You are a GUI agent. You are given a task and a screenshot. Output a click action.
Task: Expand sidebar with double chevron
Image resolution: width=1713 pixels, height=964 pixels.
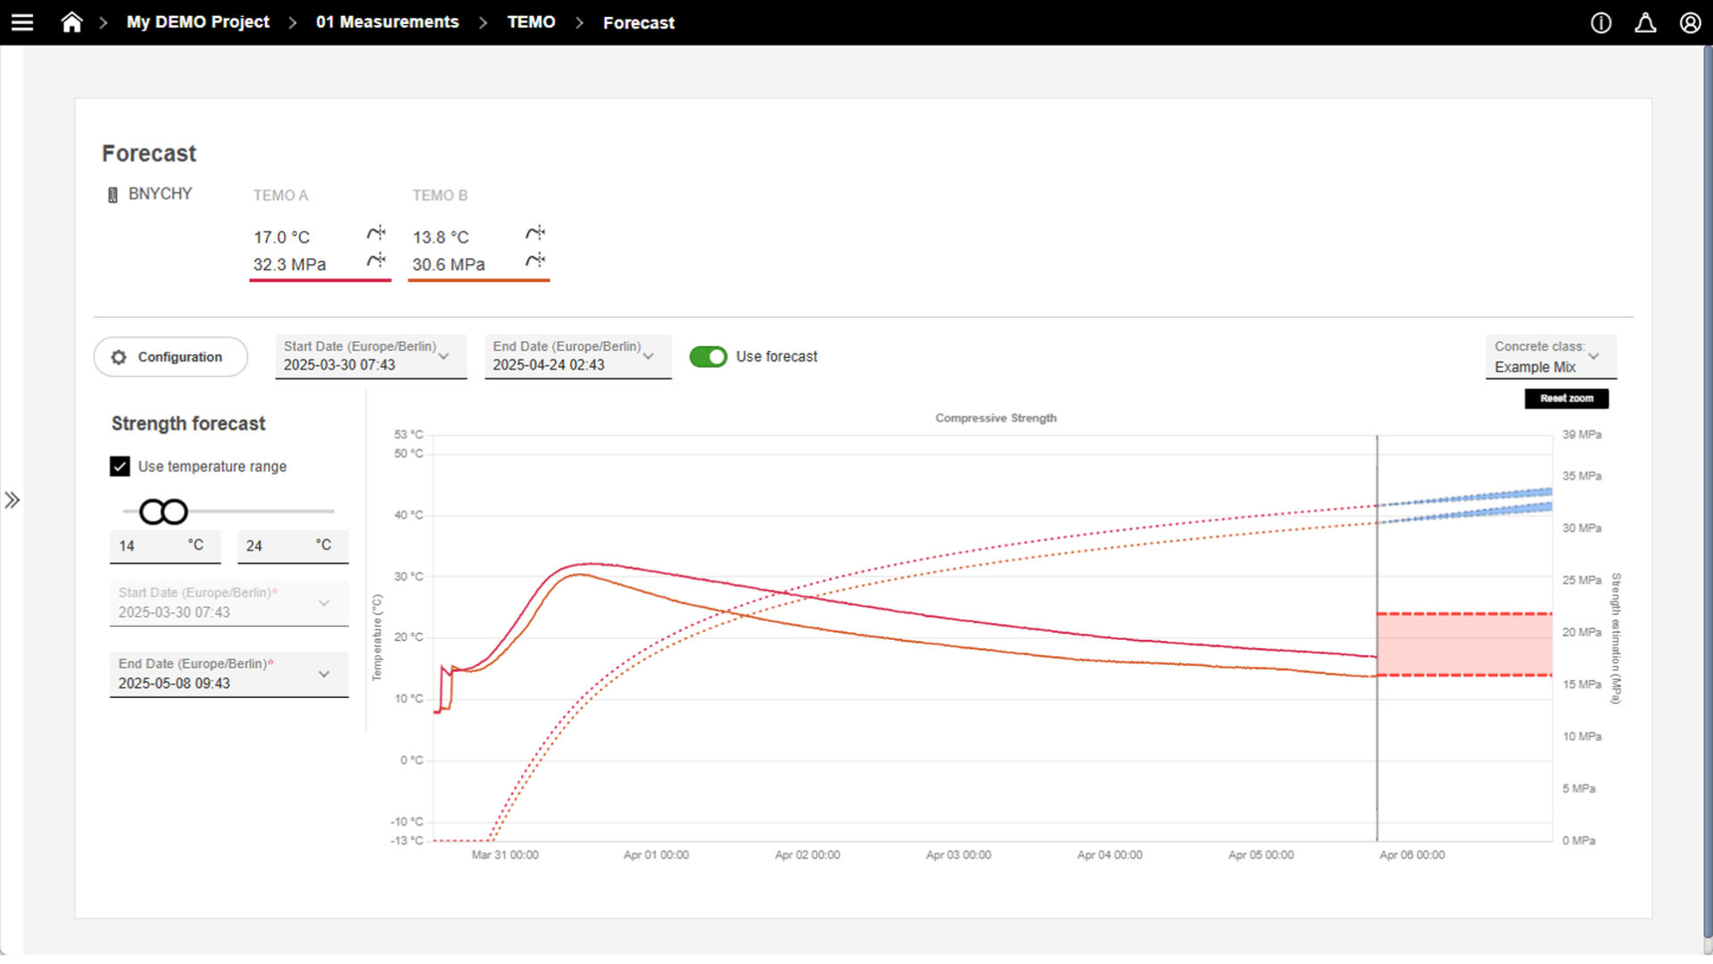12,500
